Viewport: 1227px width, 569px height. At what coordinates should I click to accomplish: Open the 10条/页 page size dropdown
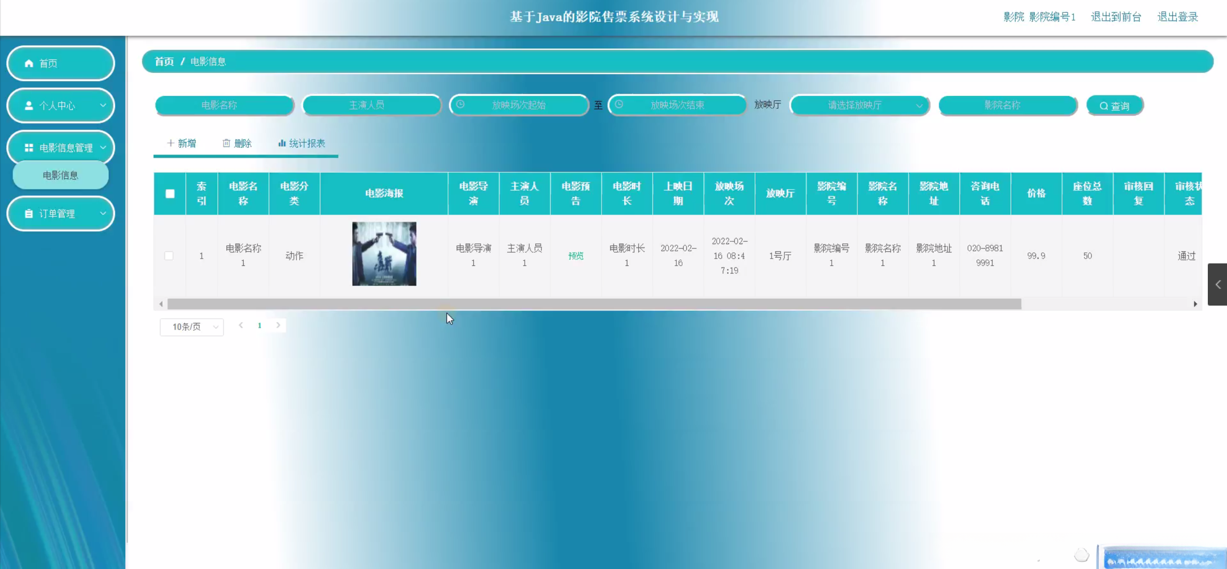click(x=192, y=327)
